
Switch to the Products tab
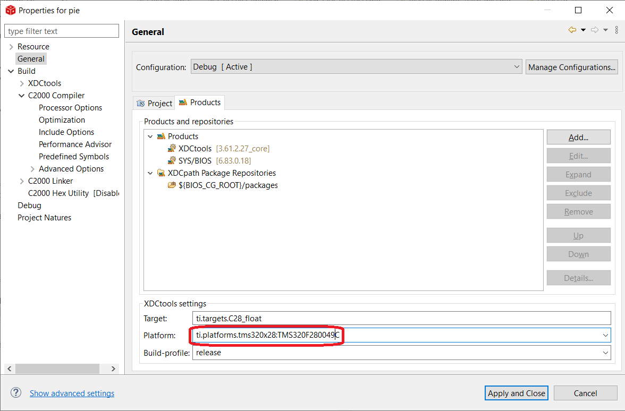pyautogui.click(x=200, y=102)
